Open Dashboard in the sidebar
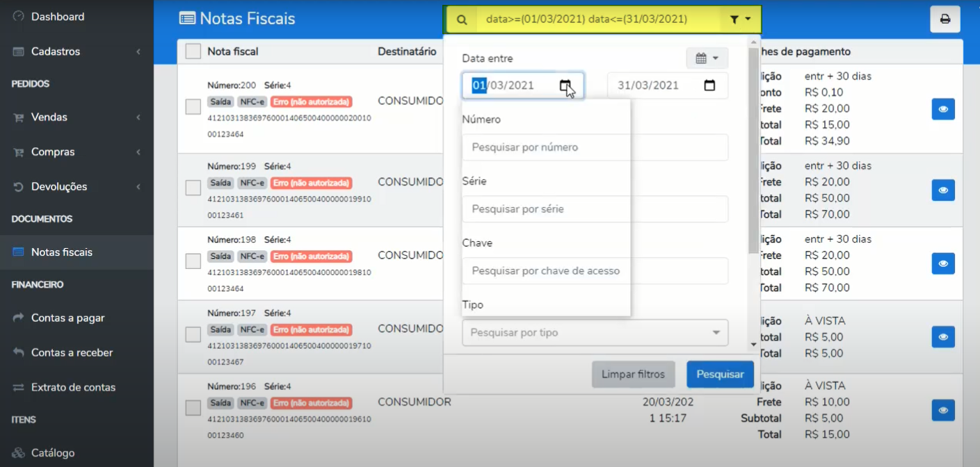The image size is (980, 467). coord(77,17)
